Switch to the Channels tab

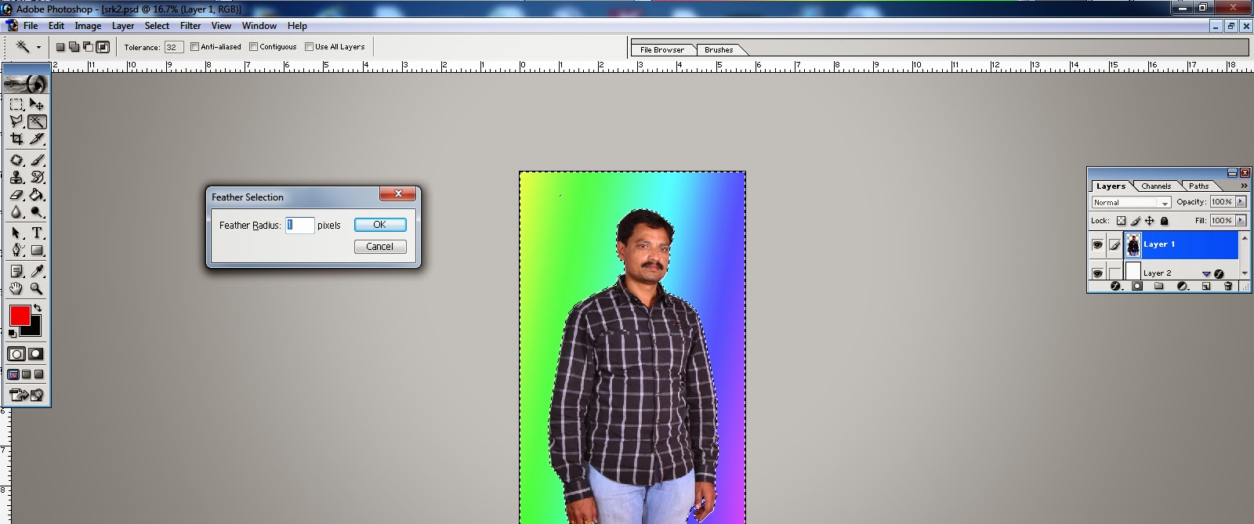click(x=1156, y=186)
